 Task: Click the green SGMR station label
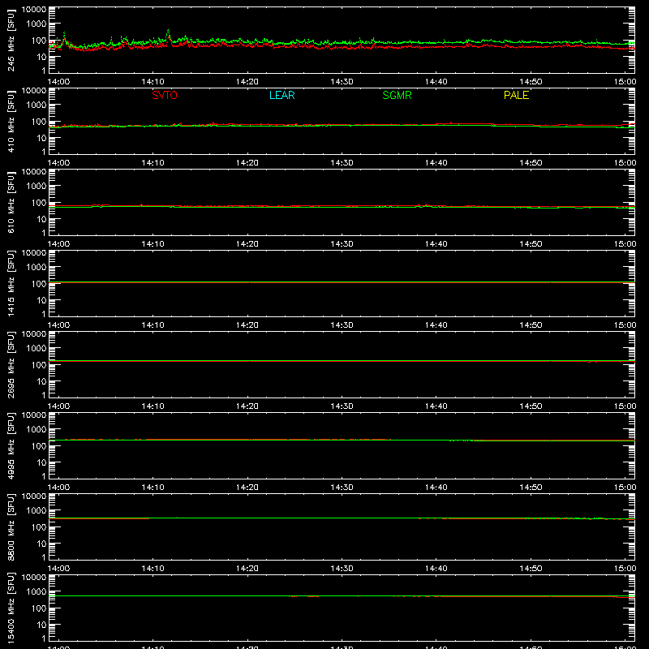[x=397, y=95]
